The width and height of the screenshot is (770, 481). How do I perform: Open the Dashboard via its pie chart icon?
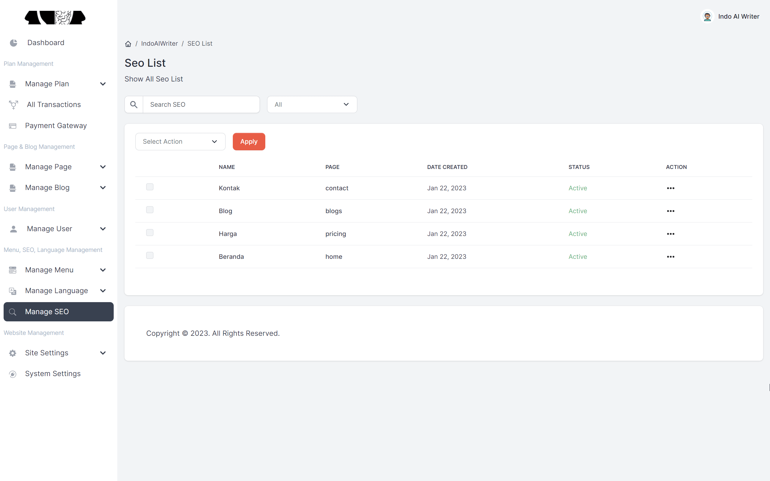13,43
